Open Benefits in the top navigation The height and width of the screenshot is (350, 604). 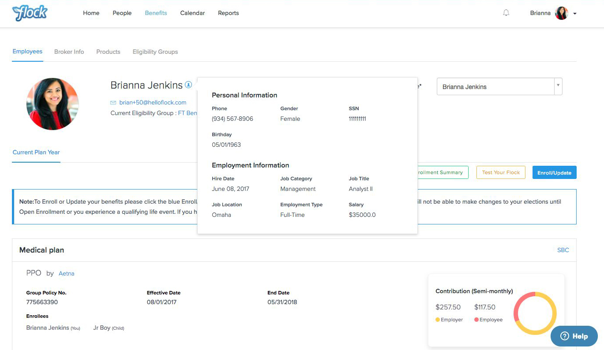click(156, 13)
